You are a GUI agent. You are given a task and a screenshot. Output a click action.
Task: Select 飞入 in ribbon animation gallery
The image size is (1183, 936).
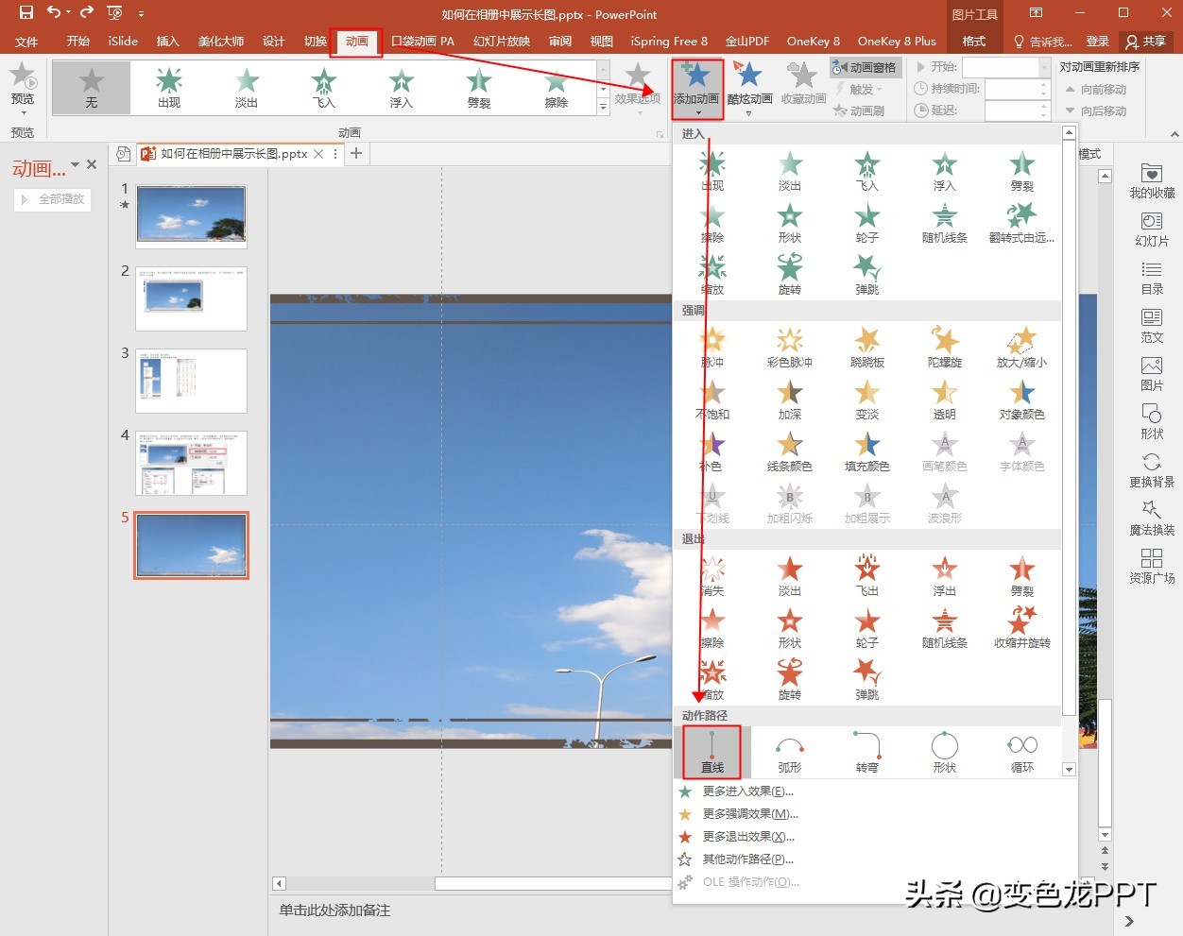point(324,88)
